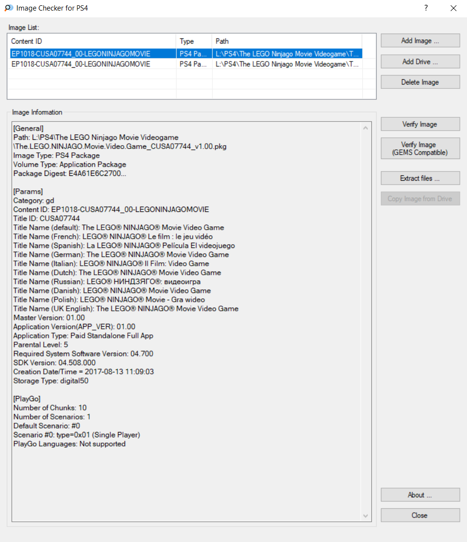Viewport: 467px width, 542px height.
Task: Click the 'Application Version(APP_VER): 01.00' line
Action: coord(74,326)
